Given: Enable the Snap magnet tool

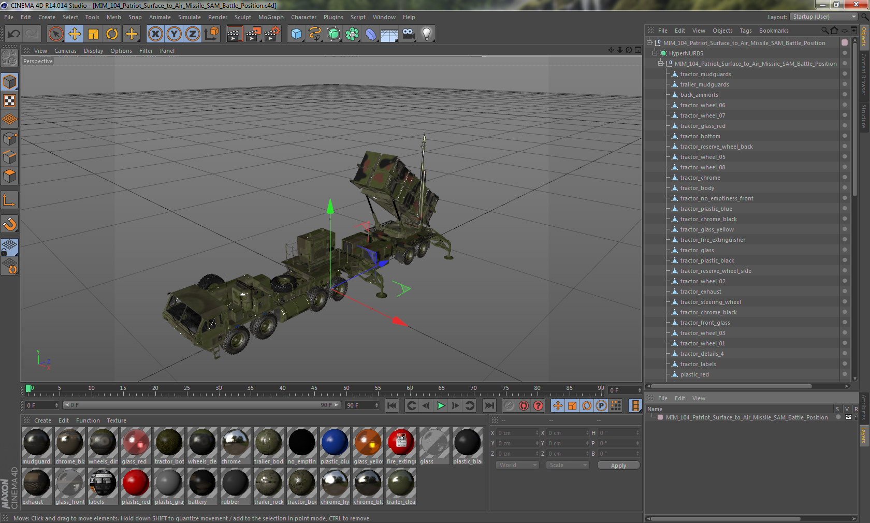Looking at the screenshot, I should (9, 224).
